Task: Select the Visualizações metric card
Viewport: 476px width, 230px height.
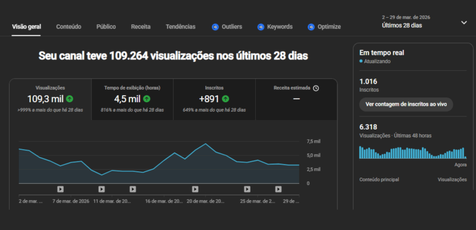Action: pos(51,99)
